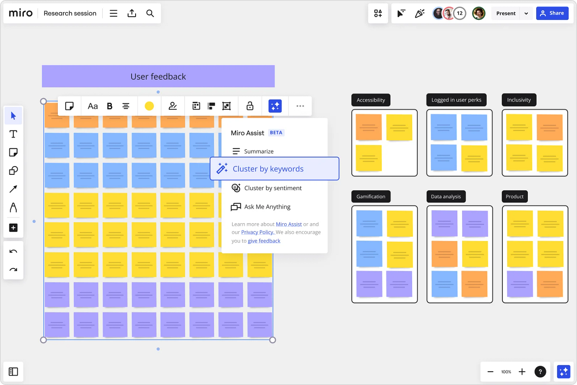Click the author tag icon
577x385 pixels.
pyautogui.click(x=173, y=106)
